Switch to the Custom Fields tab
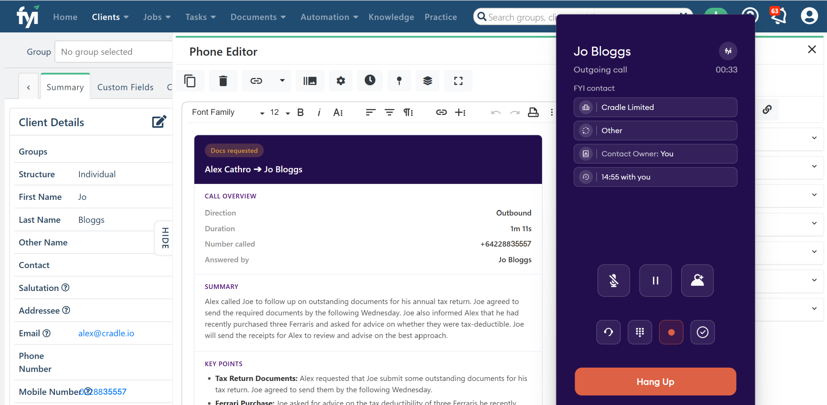Viewport: 827px width, 405px height. coord(125,87)
